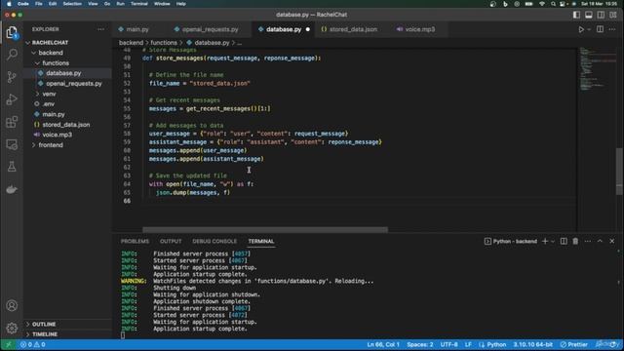
Task: Open Source Control view icon
Action: tap(12, 77)
